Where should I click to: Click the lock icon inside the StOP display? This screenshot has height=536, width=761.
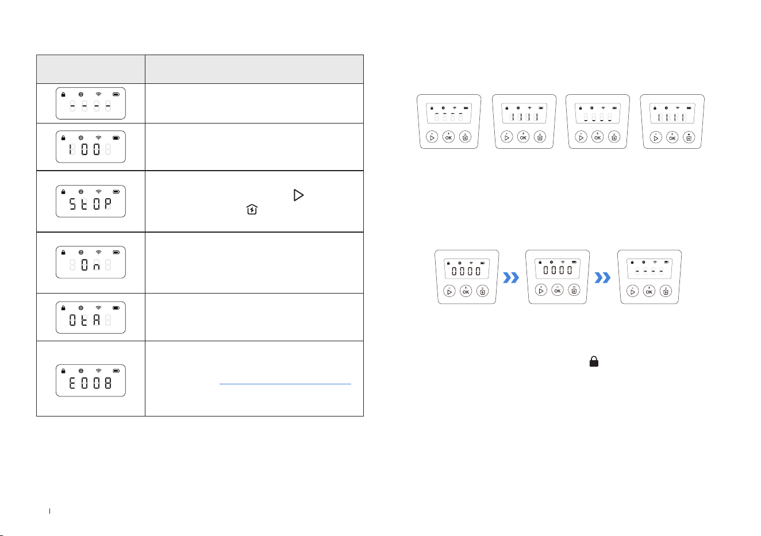63,191
